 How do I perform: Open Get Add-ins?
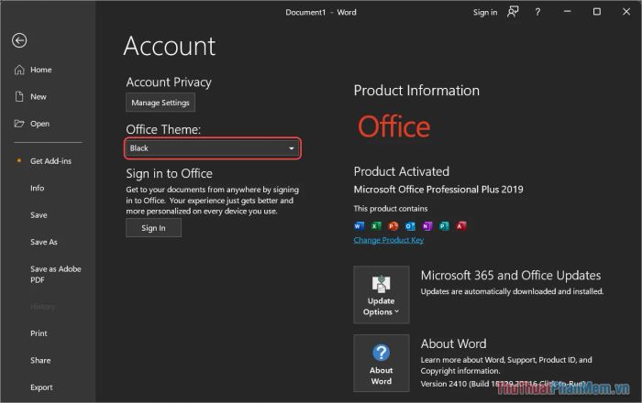coord(50,161)
